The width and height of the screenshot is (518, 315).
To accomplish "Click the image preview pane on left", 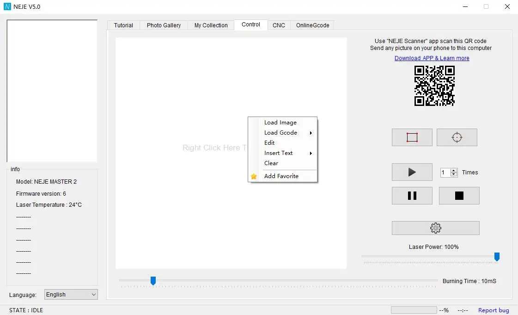I will click(52, 91).
